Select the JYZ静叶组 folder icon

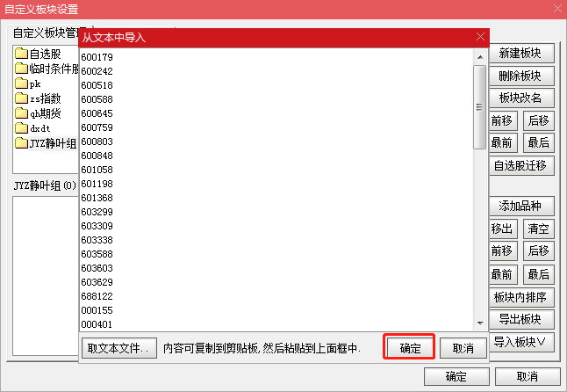(x=21, y=143)
